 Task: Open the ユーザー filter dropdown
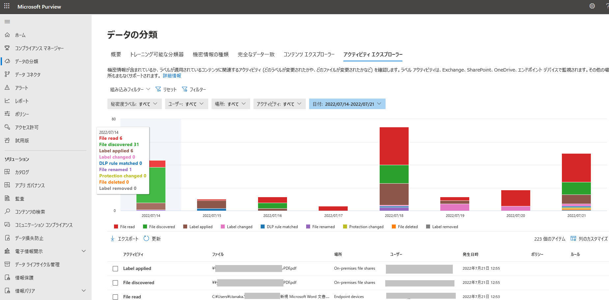tap(187, 104)
